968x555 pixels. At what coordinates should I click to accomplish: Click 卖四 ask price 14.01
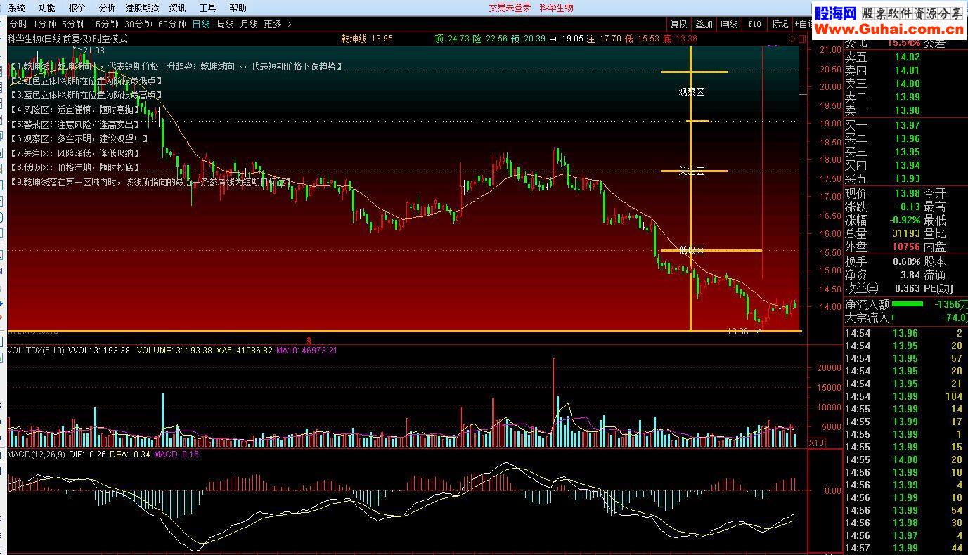click(x=908, y=70)
